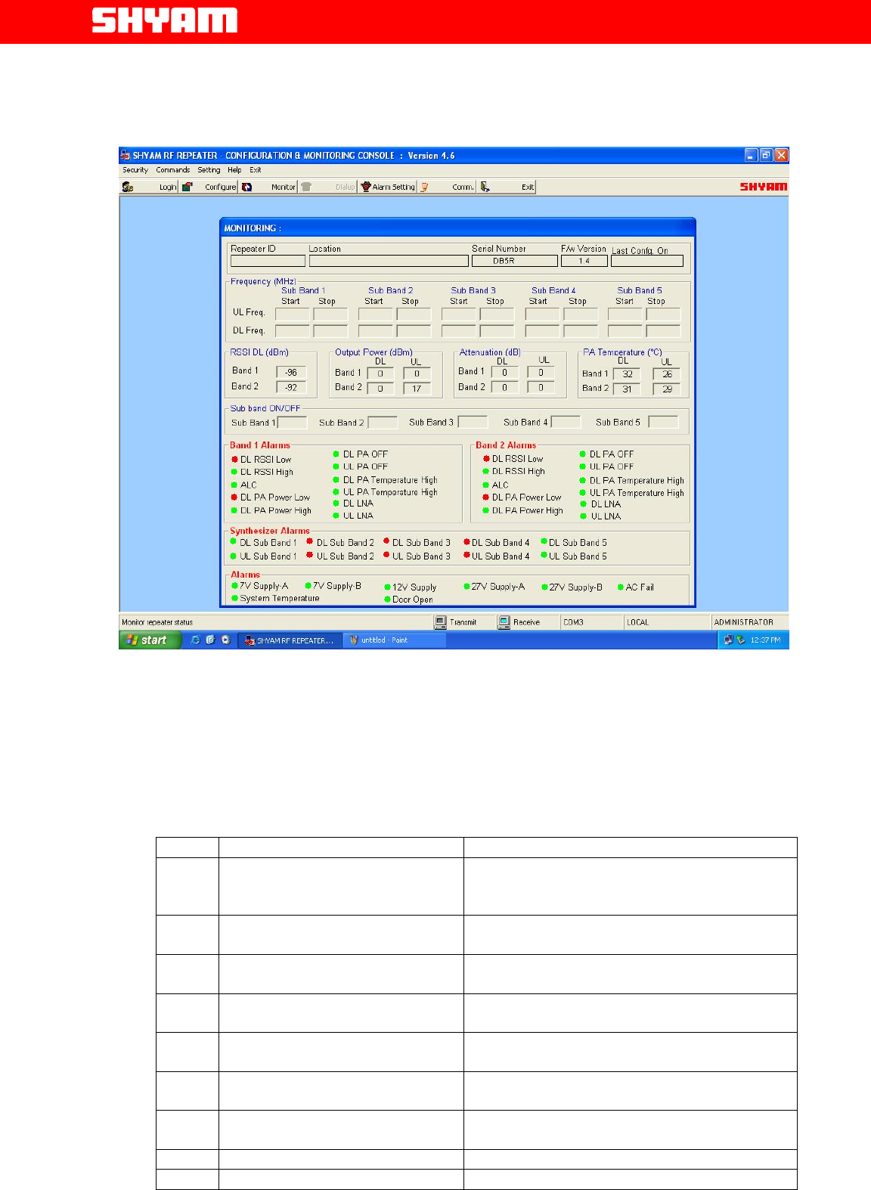This screenshot has height=1190, width=871.
Task: Click the Internet Explorer quick launch icon
Action: (x=196, y=640)
